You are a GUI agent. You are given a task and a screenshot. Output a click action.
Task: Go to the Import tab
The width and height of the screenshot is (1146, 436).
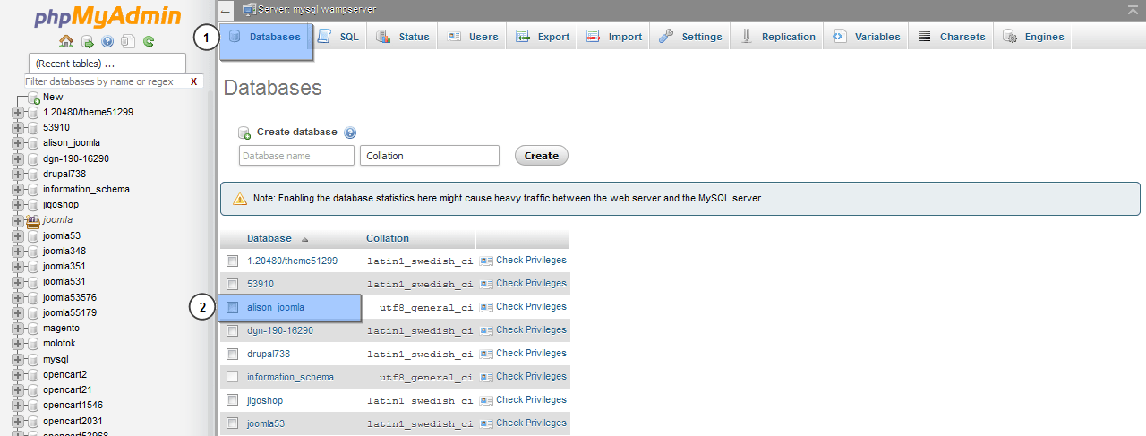[614, 37]
